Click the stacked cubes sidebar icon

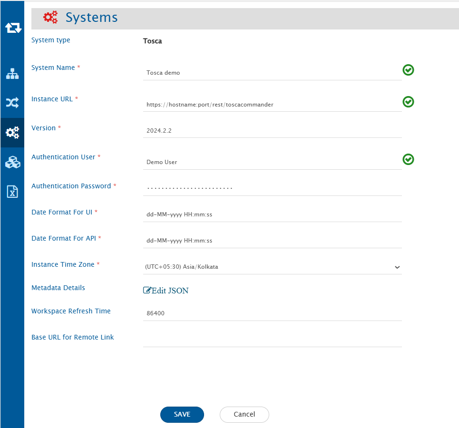pyautogui.click(x=12, y=162)
